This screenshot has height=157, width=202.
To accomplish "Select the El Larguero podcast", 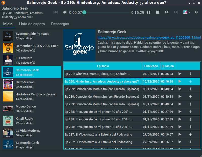I will [x=31, y=60].
